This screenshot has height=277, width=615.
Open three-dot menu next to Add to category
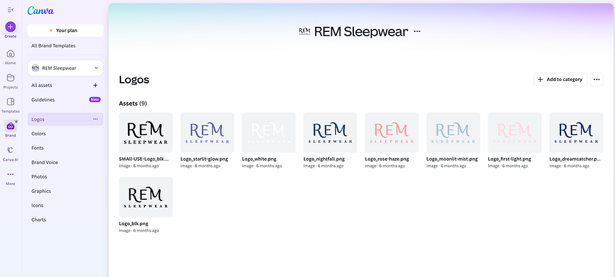(x=597, y=80)
